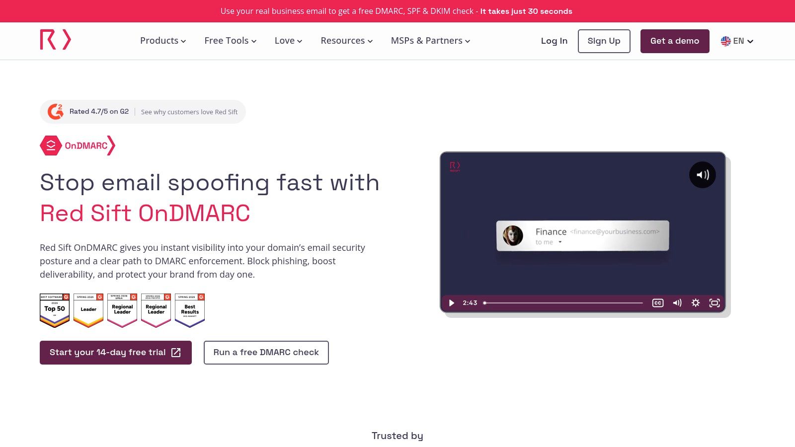Image resolution: width=795 pixels, height=447 pixels.
Task: Click the Spring 2026 Leader badge
Action: pyautogui.click(x=88, y=310)
